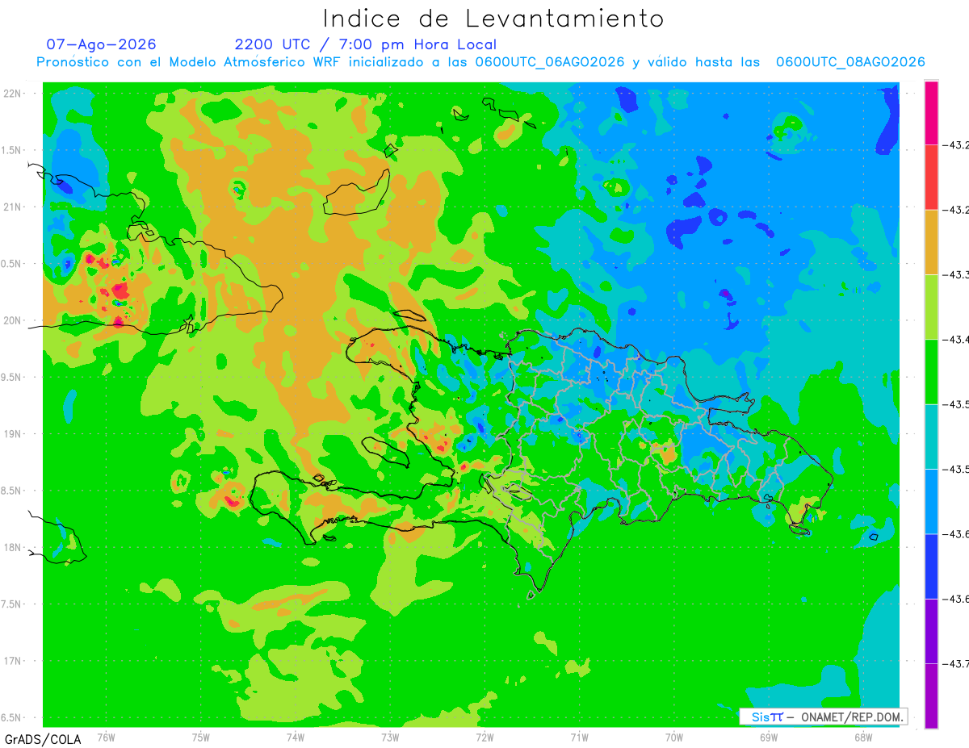Click the '0600UTC_08AGO2026' valid-until time
Image resolution: width=969 pixels, height=748 pixels.
[850, 62]
